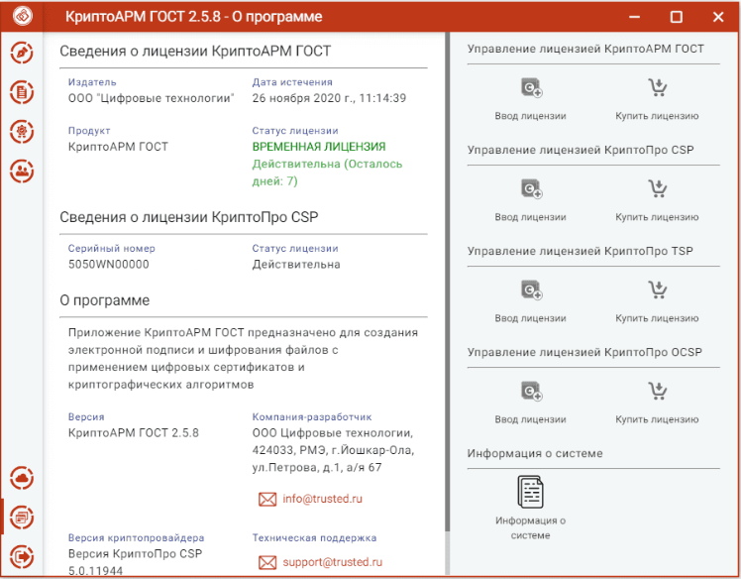Open the support@trusted.ru email link

333,562
